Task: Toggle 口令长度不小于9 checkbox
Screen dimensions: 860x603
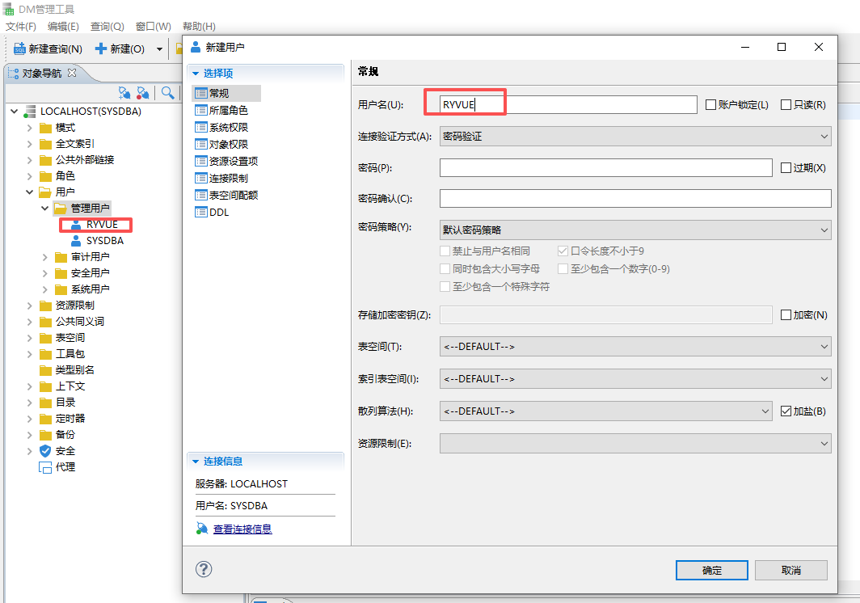Action: (x=563, y=251)
